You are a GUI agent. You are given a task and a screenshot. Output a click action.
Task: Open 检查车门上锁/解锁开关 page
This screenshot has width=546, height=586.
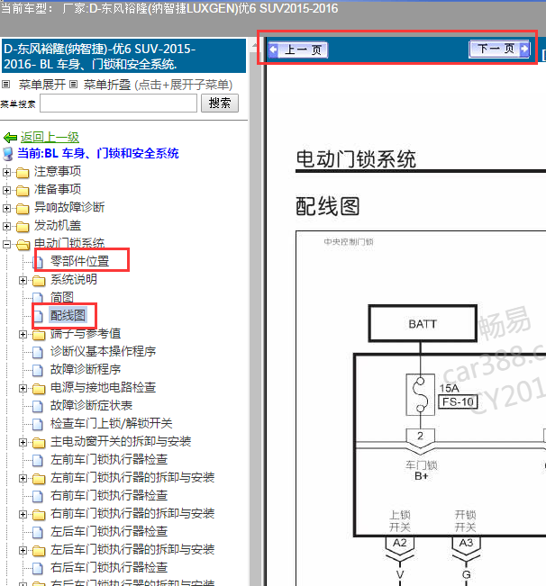tap(111, 423)
